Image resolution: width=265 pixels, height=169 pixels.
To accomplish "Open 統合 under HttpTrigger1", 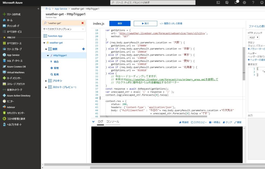I will click(56, 62).
